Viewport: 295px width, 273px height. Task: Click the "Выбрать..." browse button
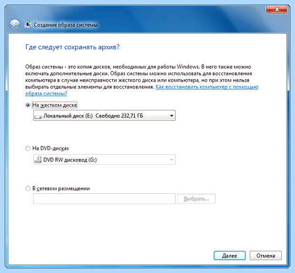(x=197, y=199)
